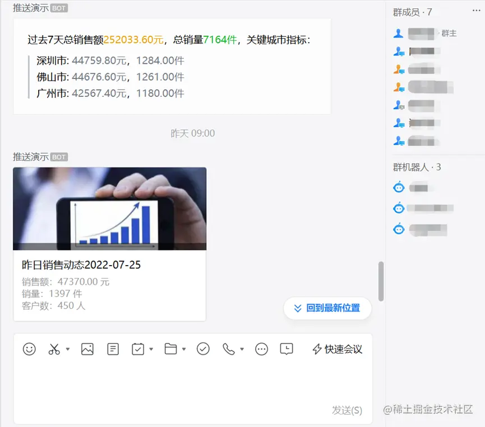Click the chat vertical scrollbar
The width and height of the screenshot is (485, 427).
pyautogui.click(x=381, y=281)
